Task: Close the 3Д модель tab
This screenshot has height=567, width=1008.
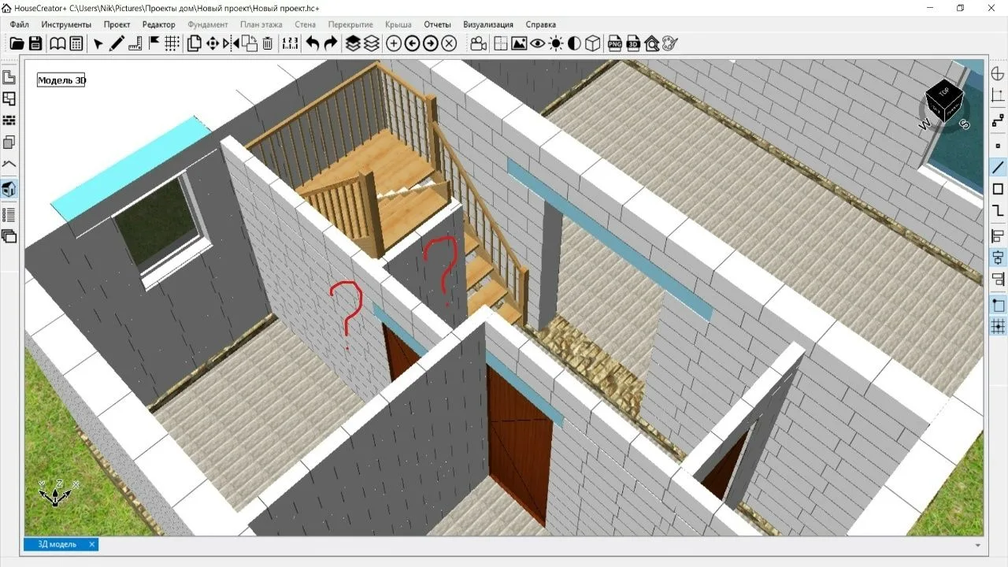Action: point(91,544)
